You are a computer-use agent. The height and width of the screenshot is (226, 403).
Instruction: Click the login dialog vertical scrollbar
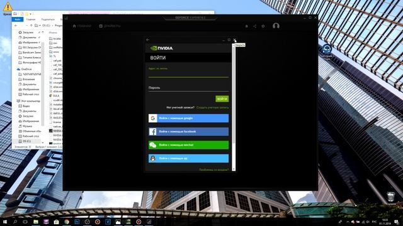(234, 95)
